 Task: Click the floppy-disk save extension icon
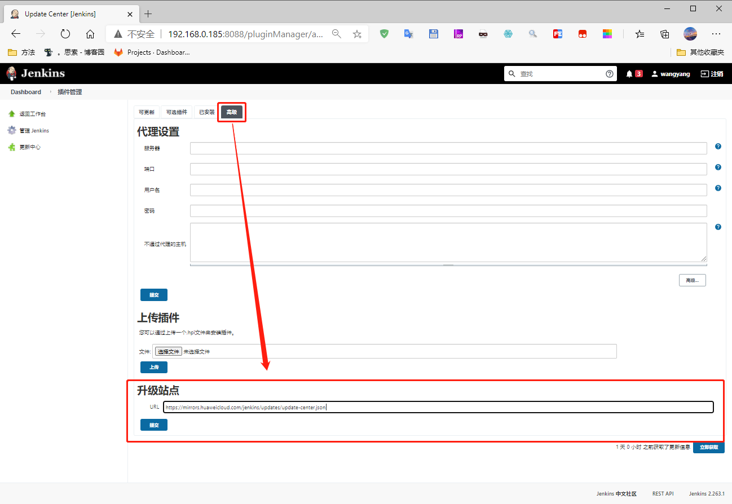[434, 34]
